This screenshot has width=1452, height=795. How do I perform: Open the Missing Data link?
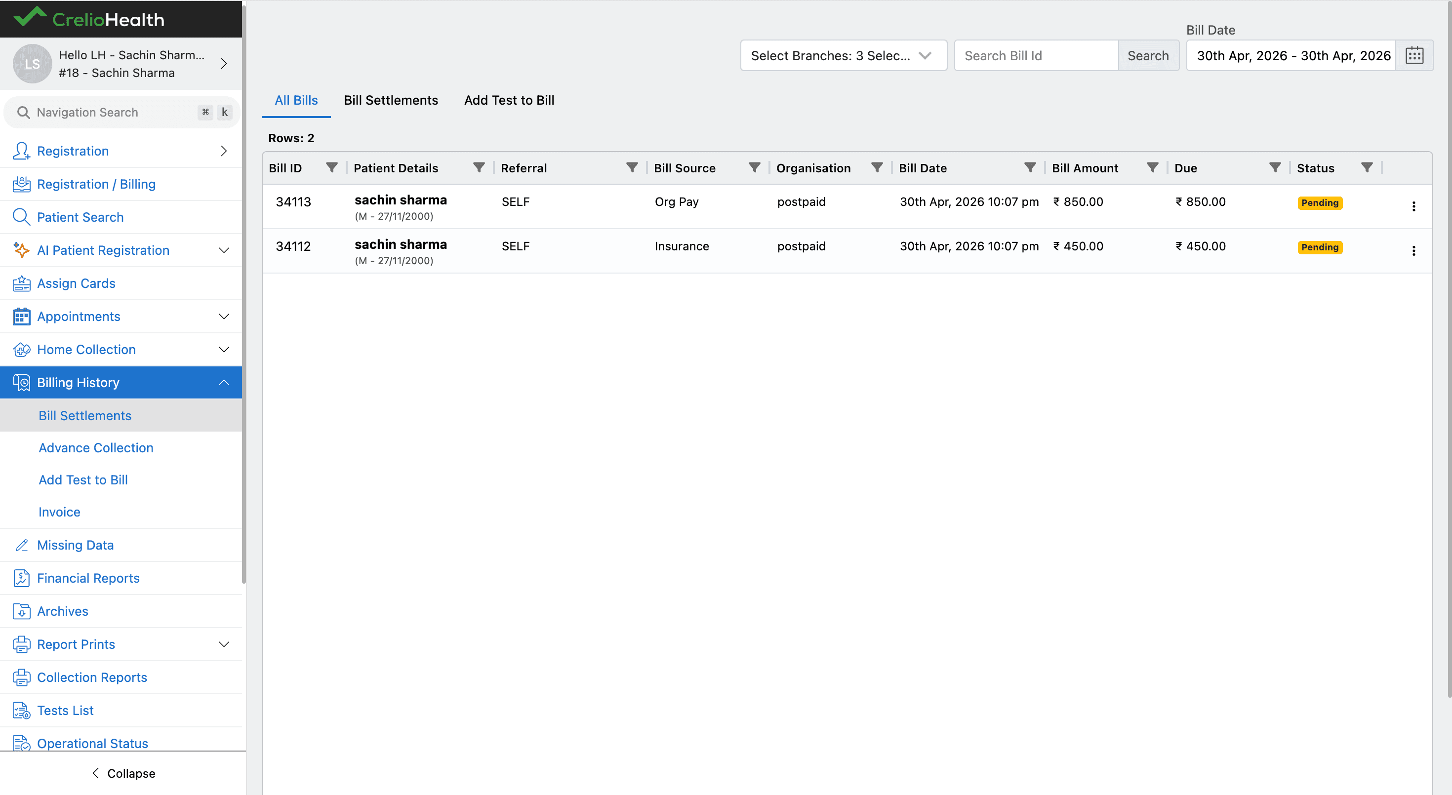(x=75, y=545)
